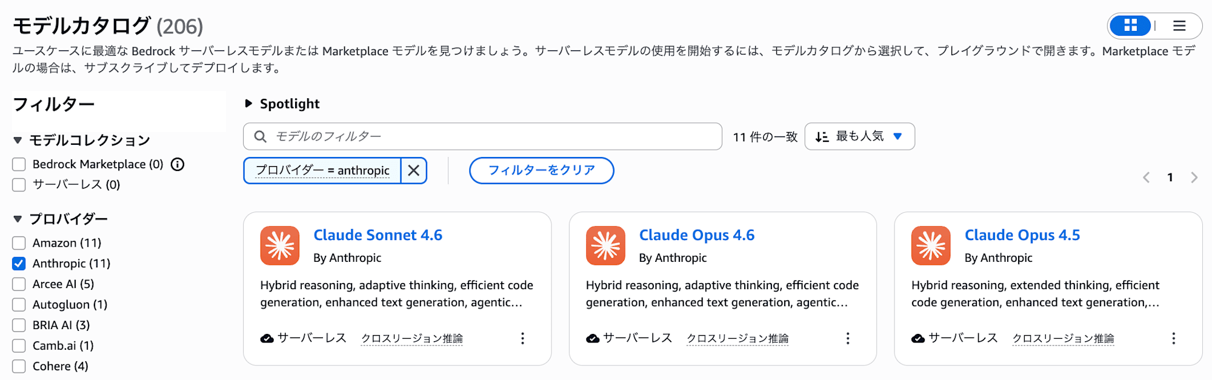The width and height of the screenshot is (1212, 380).
Task: Click the magnifier icon in the model filter
Action: click(260, 136)
